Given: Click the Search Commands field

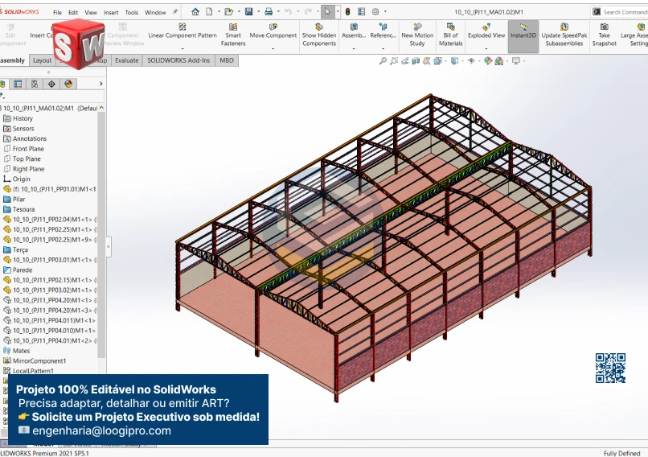Looking at the screenshot, I should point(624,12).
